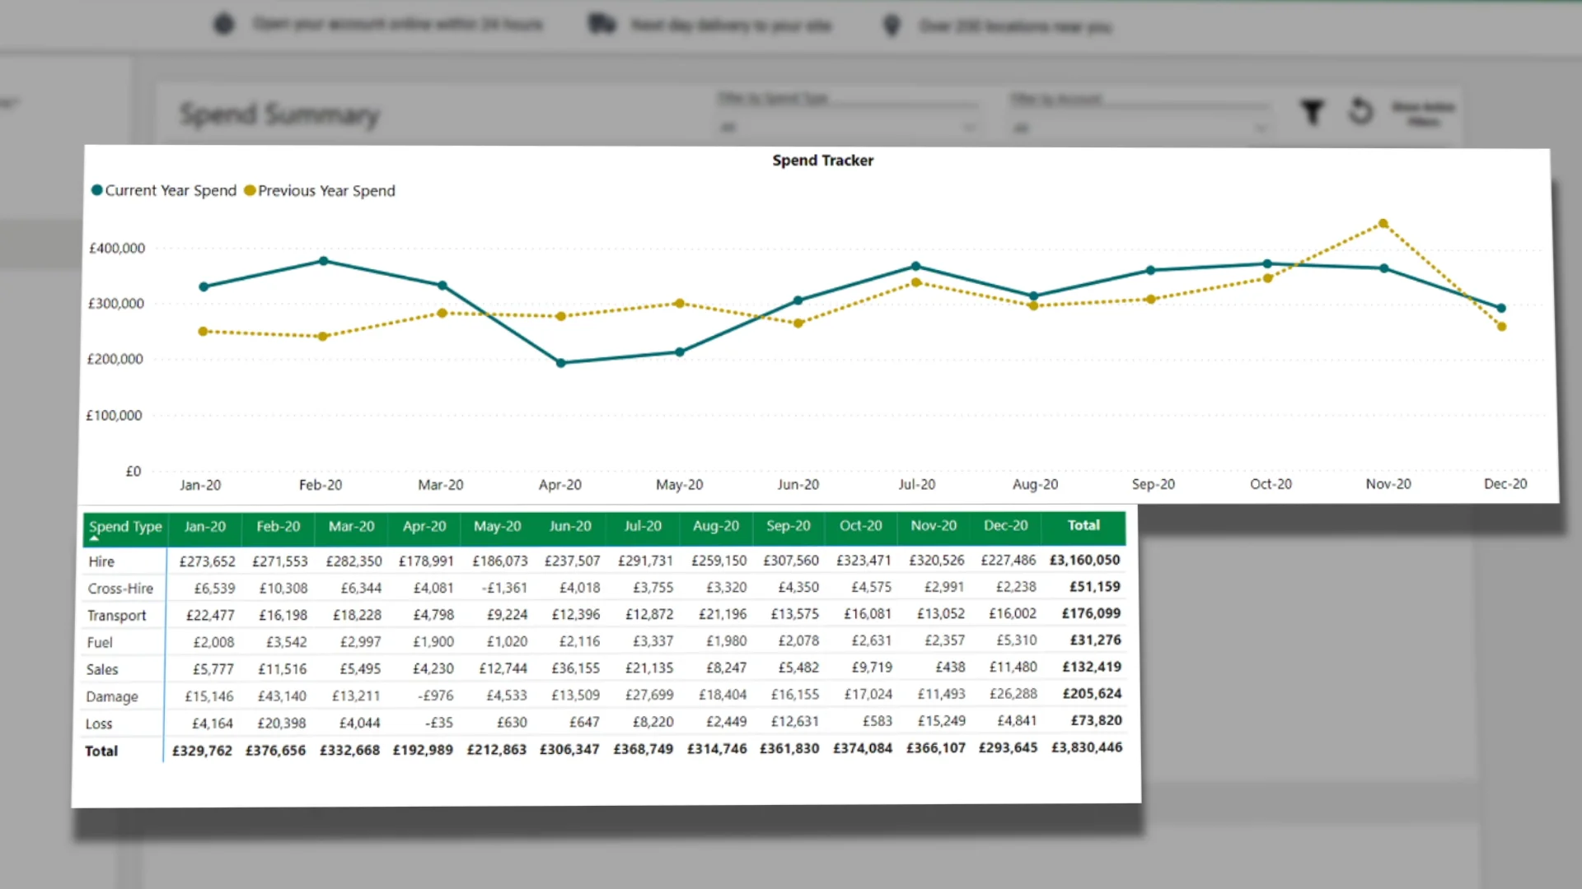The height and width of the screenshot is (889, 1582).
Task: Click the Previous Year Nov-20 peak data point
Action: click(x=1383, y=224)
